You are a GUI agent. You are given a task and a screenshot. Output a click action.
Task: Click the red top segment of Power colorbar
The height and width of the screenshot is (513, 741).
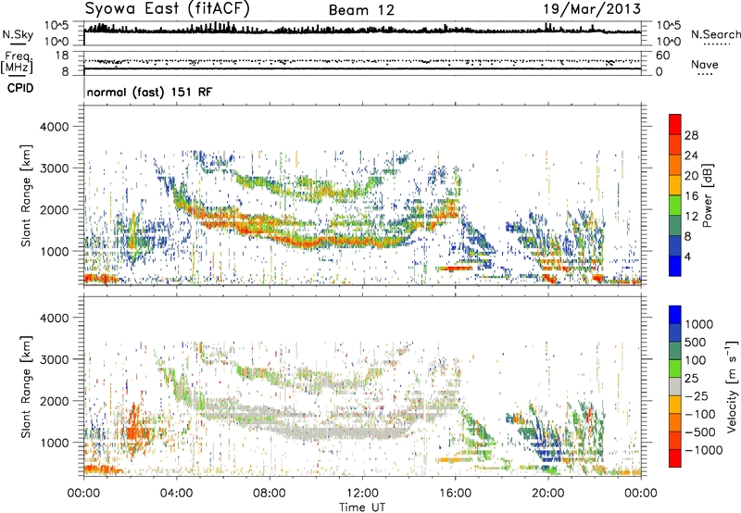[x=675, y=124]
